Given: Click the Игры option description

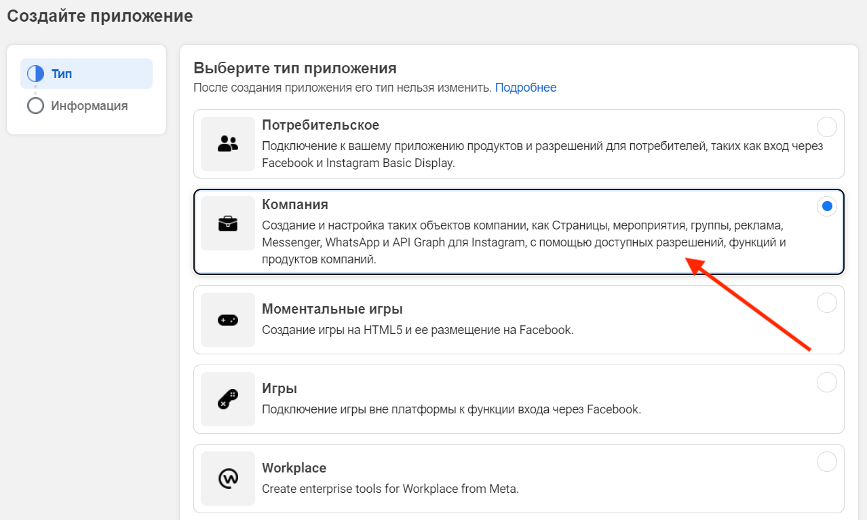Looking at the screenshot, I should 451,409.
